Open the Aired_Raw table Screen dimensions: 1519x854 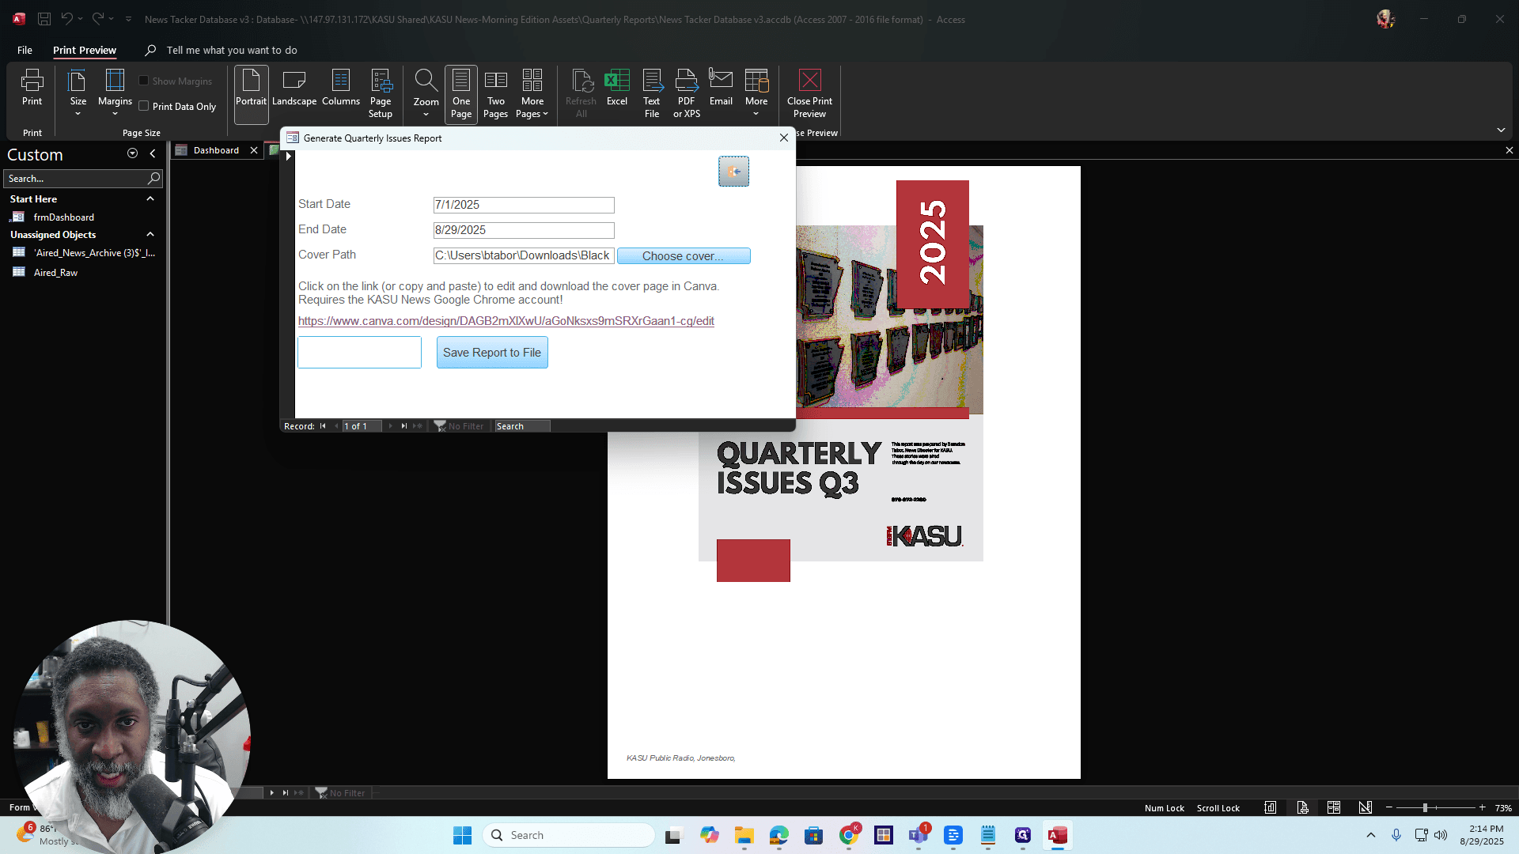coord(55,272)
